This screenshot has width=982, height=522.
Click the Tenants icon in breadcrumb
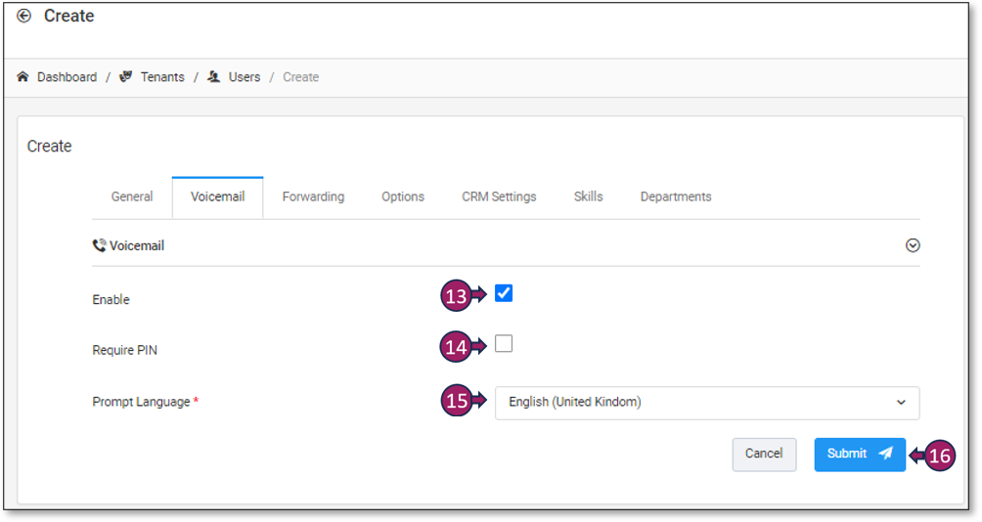125,77
